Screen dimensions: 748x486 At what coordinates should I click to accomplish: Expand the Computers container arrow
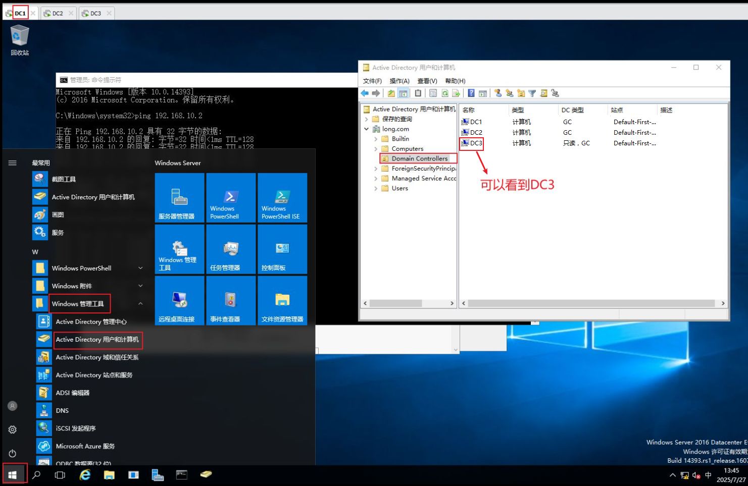tap(375, 149)
